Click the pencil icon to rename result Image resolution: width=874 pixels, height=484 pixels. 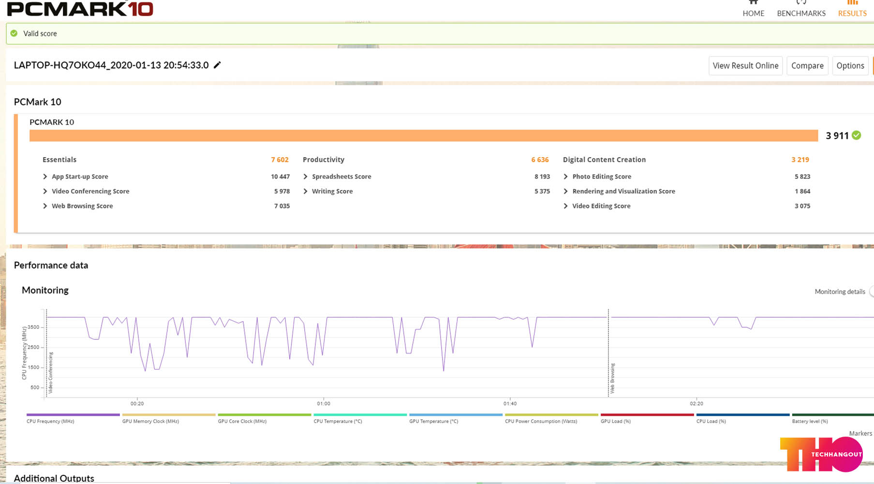[x=217, y=65]
